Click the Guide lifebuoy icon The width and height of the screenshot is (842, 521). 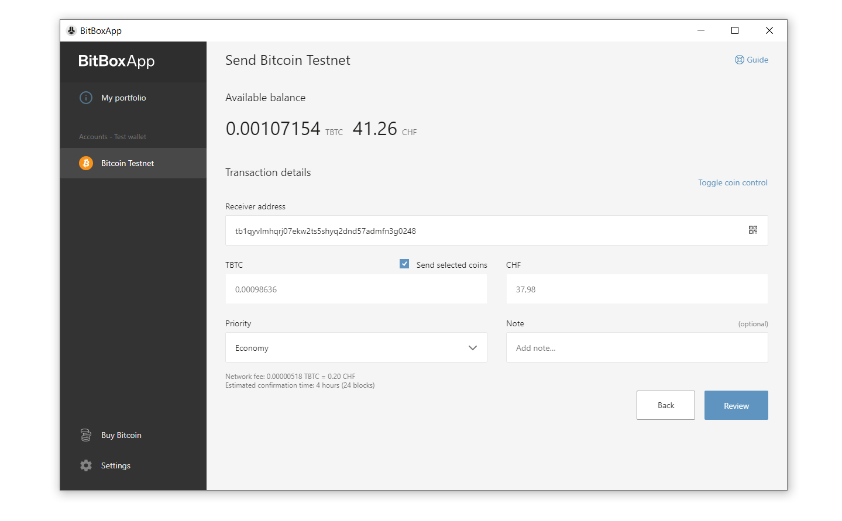tap(740, 60)
